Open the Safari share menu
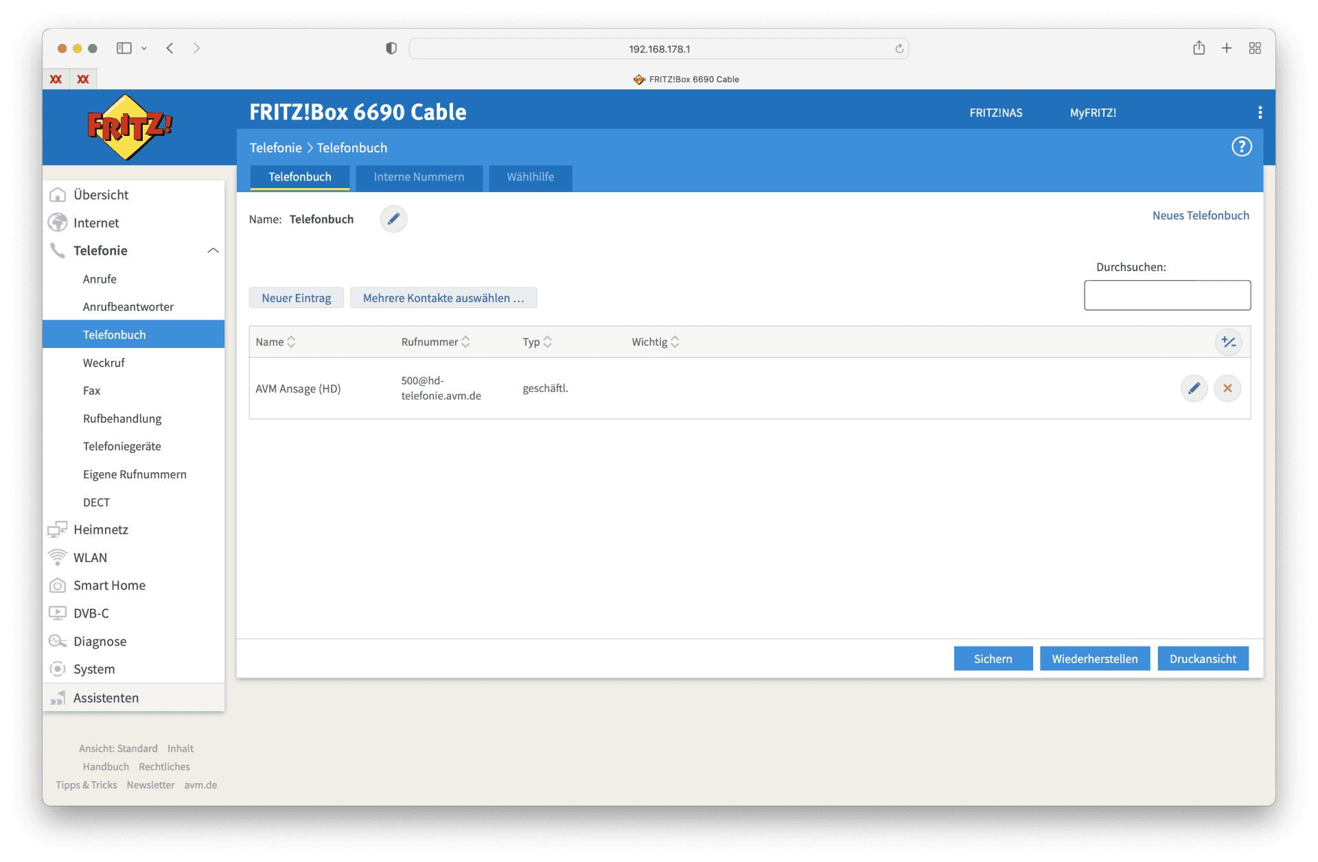The width and height of the screenshot is (1318, 862). [1199, 48]
